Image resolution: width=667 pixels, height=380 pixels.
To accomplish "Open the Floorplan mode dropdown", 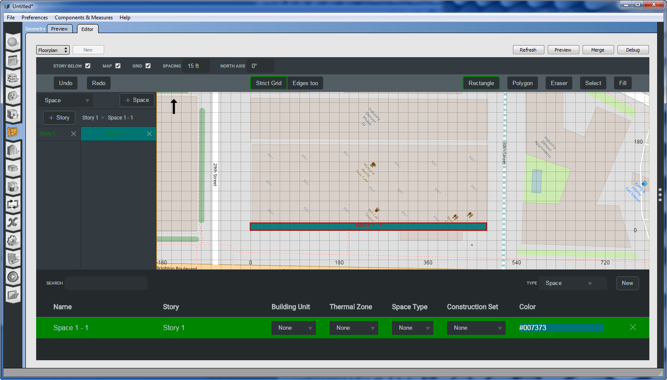I will click(x=52, y=49).
